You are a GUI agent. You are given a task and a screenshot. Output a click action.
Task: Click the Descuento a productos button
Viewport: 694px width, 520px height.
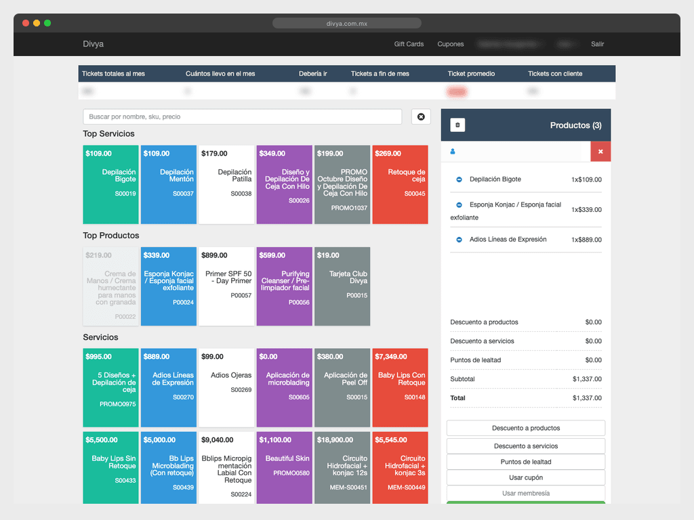click(526, 428)
